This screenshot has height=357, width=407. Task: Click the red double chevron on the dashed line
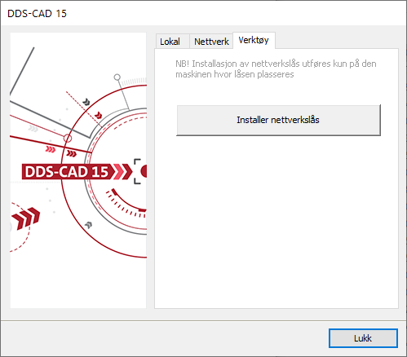[x=99, y=116]
